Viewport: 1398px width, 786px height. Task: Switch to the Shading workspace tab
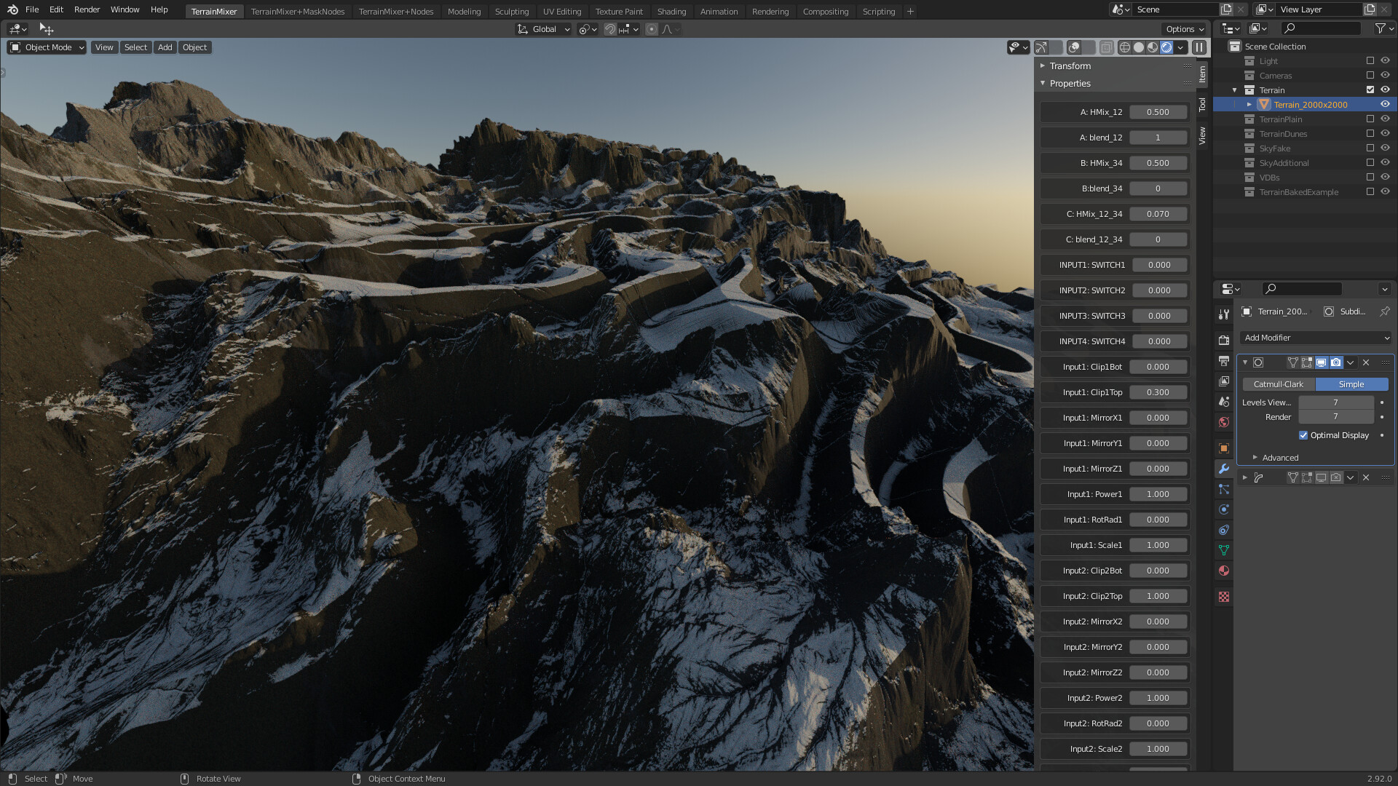(671, 11)
